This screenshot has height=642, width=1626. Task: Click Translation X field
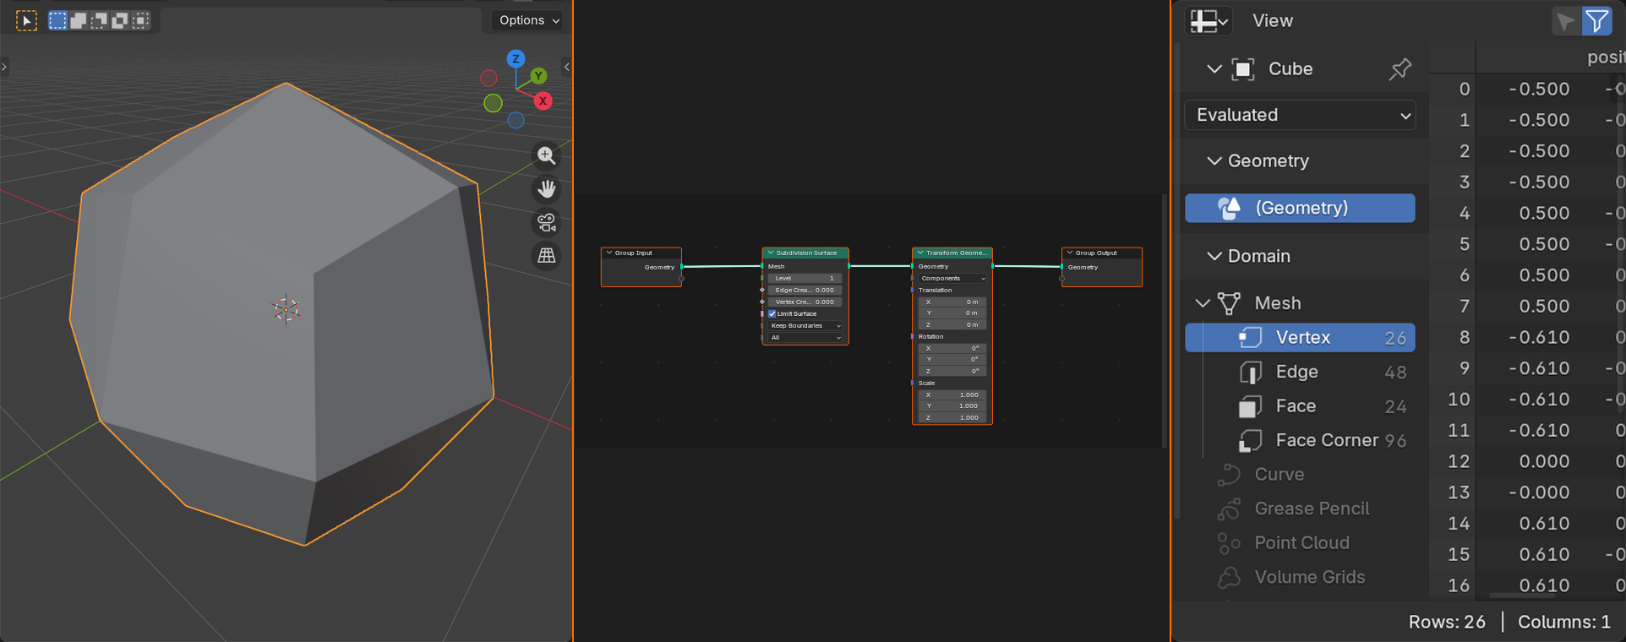click(952, 302)
